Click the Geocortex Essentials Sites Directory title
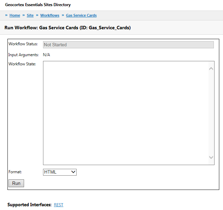This screenshot has width=223, height=210. pyautogui.click(x=38, y=5)
